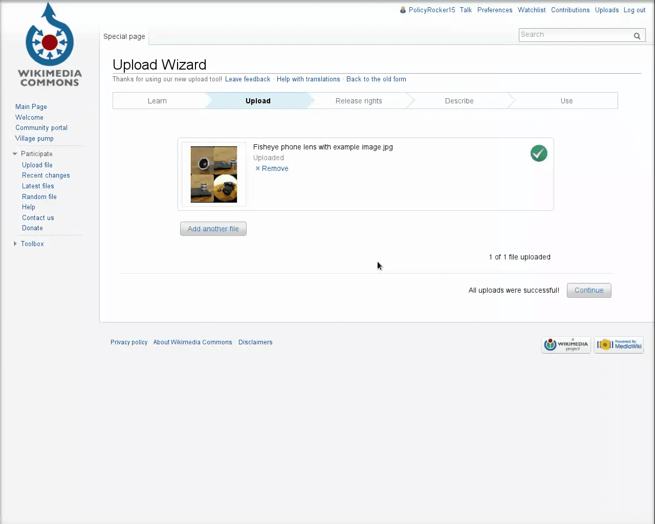The width and height of the screenshot is (655, 524).
Task: Select the Release rights wizard step
Action: (x=359, y=101)
